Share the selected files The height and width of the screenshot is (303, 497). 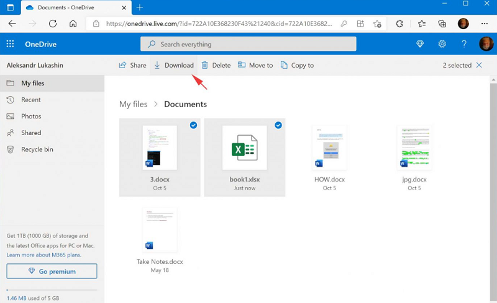coord(132,65)
